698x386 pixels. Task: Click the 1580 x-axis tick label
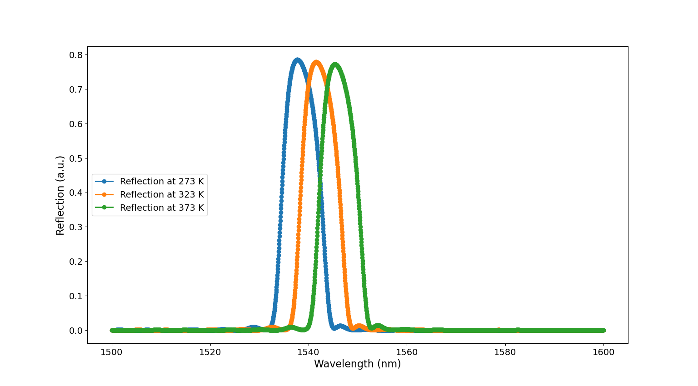505,352
